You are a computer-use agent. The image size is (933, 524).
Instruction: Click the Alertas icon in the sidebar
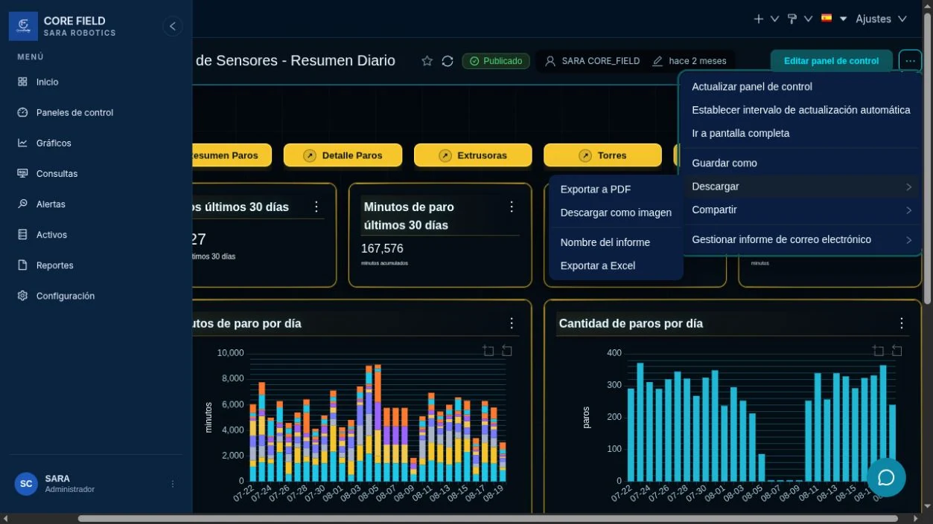click(22, 204)
